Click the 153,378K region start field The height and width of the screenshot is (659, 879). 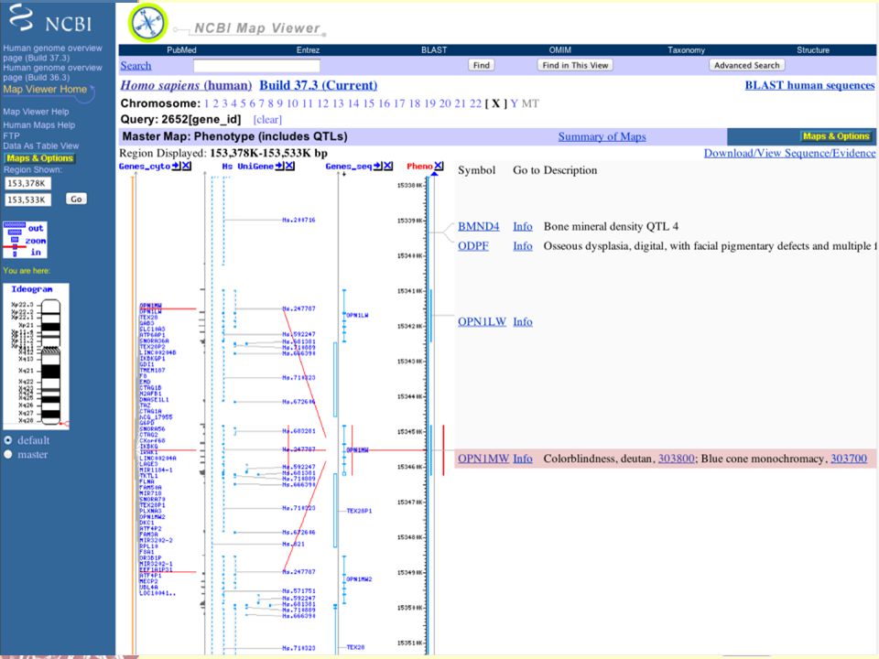27,183
